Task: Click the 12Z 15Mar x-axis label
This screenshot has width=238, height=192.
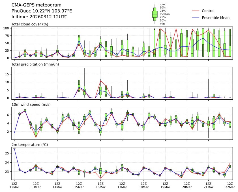Action: pos(79,185)
